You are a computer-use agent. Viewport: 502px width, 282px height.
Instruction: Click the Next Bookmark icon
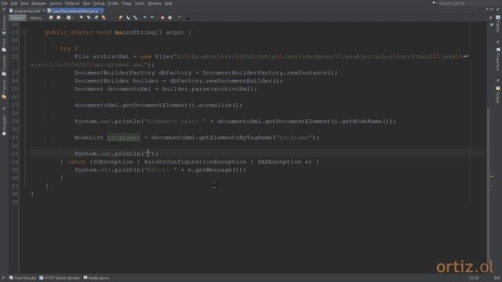point(128,17)
